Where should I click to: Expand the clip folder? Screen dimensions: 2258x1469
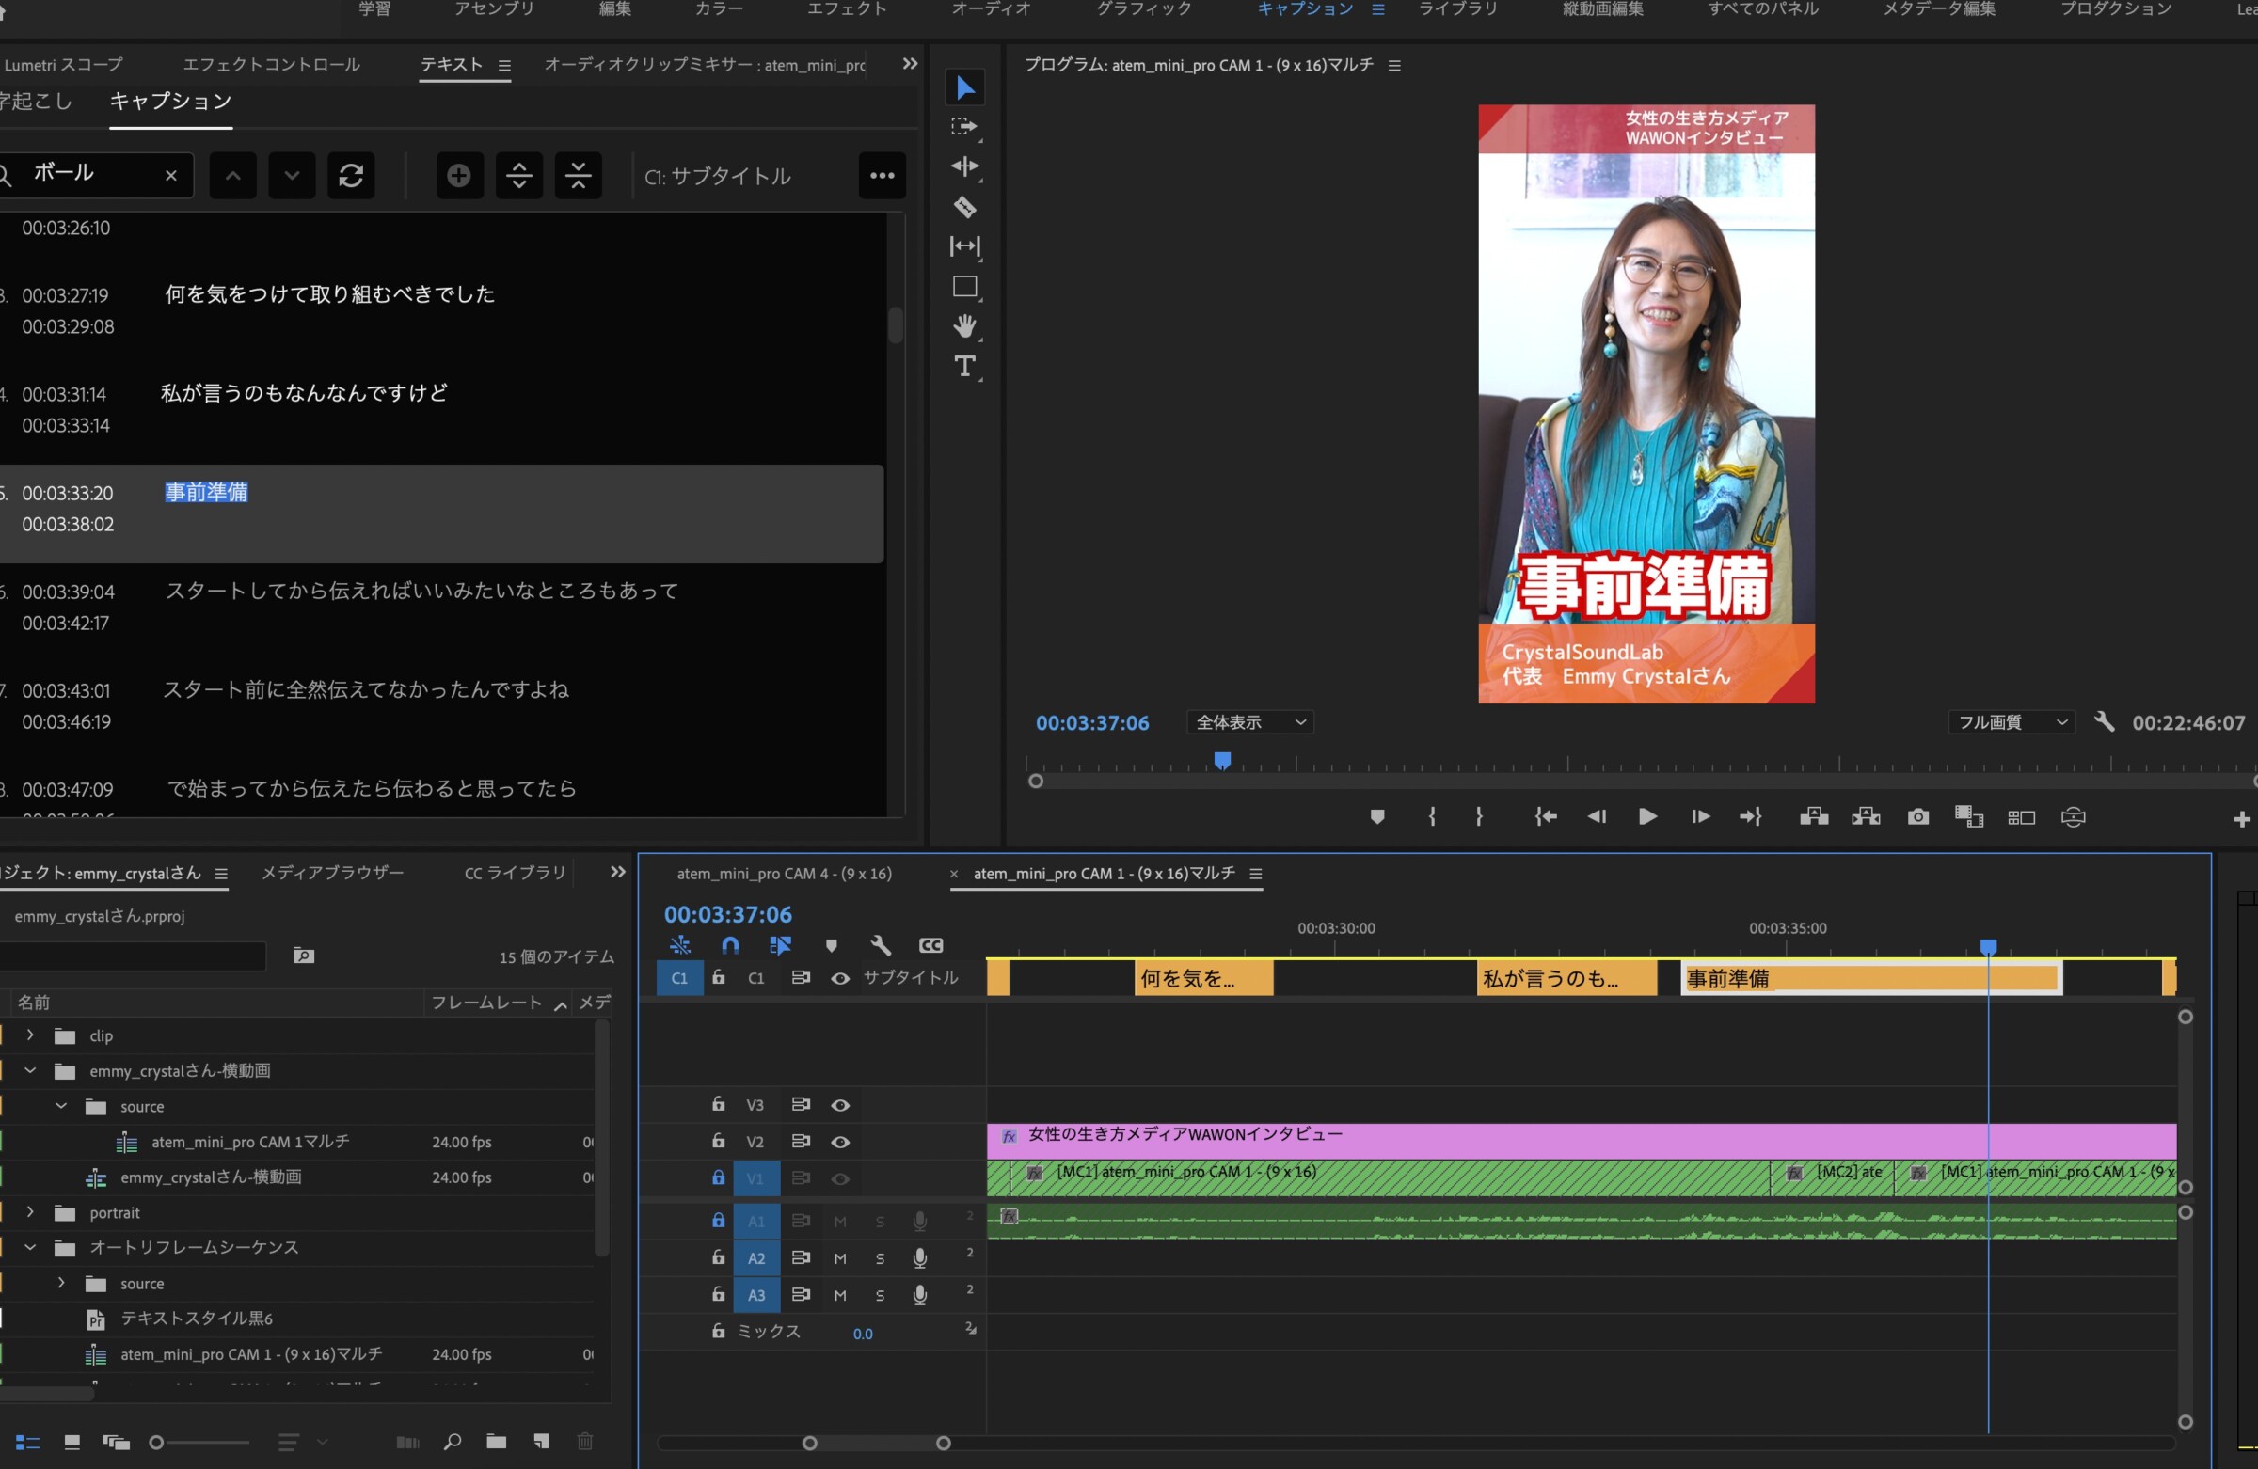(x=30, y=1035)
